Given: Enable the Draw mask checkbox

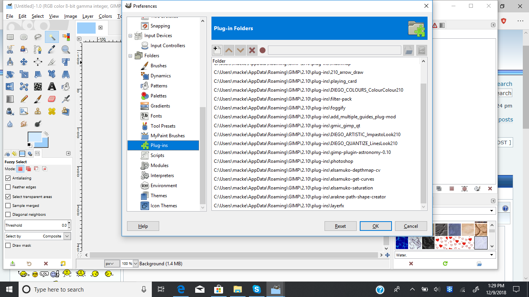Looking at the screenshot, I should 8,246.
